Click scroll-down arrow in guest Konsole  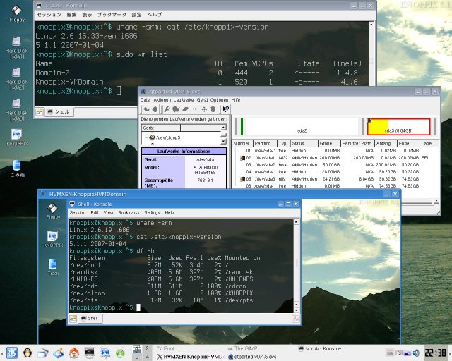tap(296, 310)
